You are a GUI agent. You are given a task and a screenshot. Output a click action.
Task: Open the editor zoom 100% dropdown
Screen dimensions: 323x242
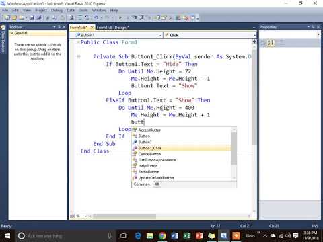[85, 216]
